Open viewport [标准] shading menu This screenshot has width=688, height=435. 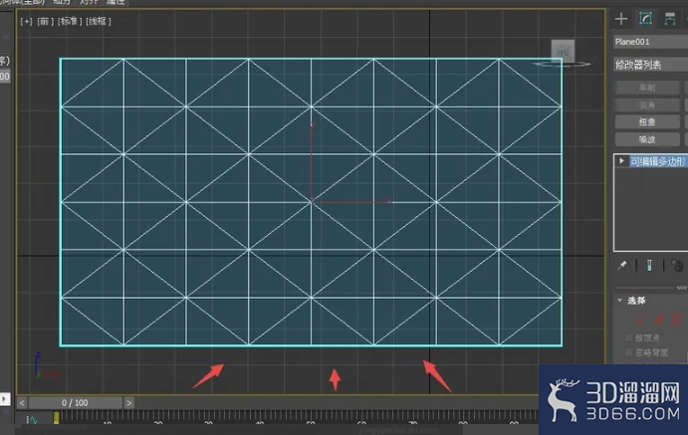point(70,21)
